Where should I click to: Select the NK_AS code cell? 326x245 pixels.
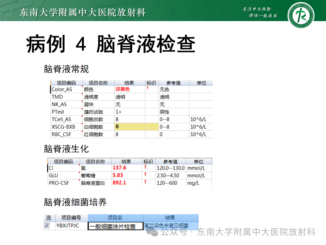coord(66,104)
